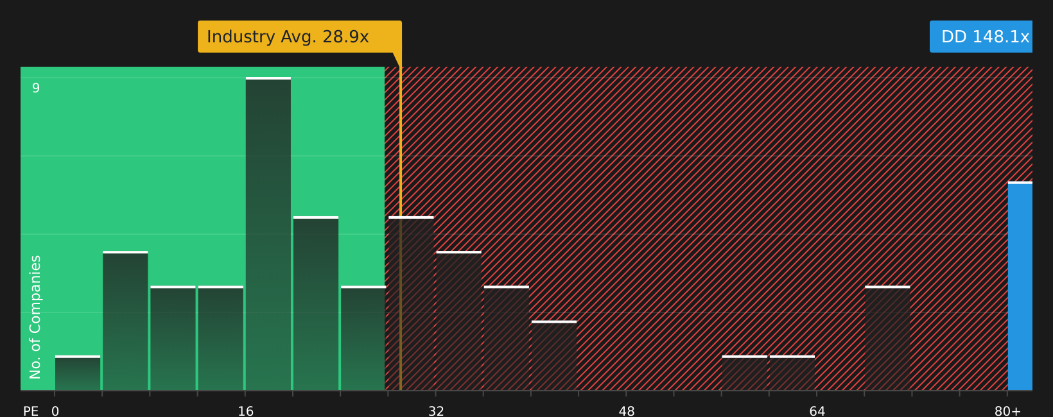Select the tallest histogram bar reaching nine companies

click(x=268, y=234)
